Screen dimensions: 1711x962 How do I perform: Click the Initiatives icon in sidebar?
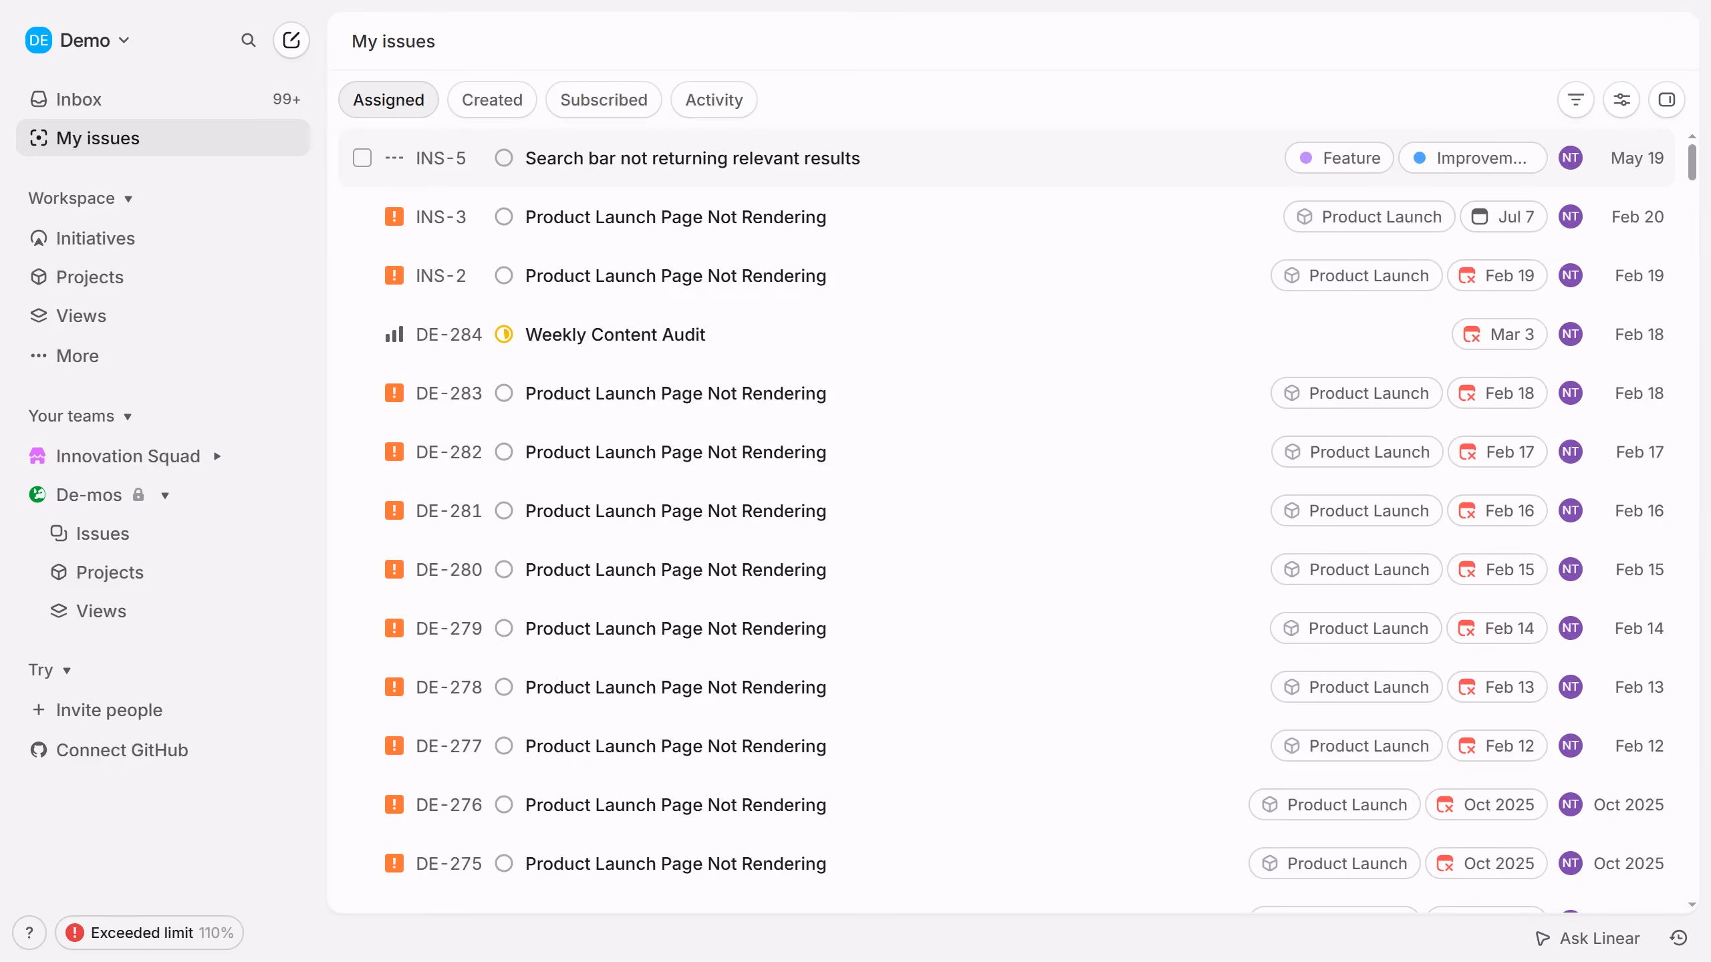tap(39, 238)
